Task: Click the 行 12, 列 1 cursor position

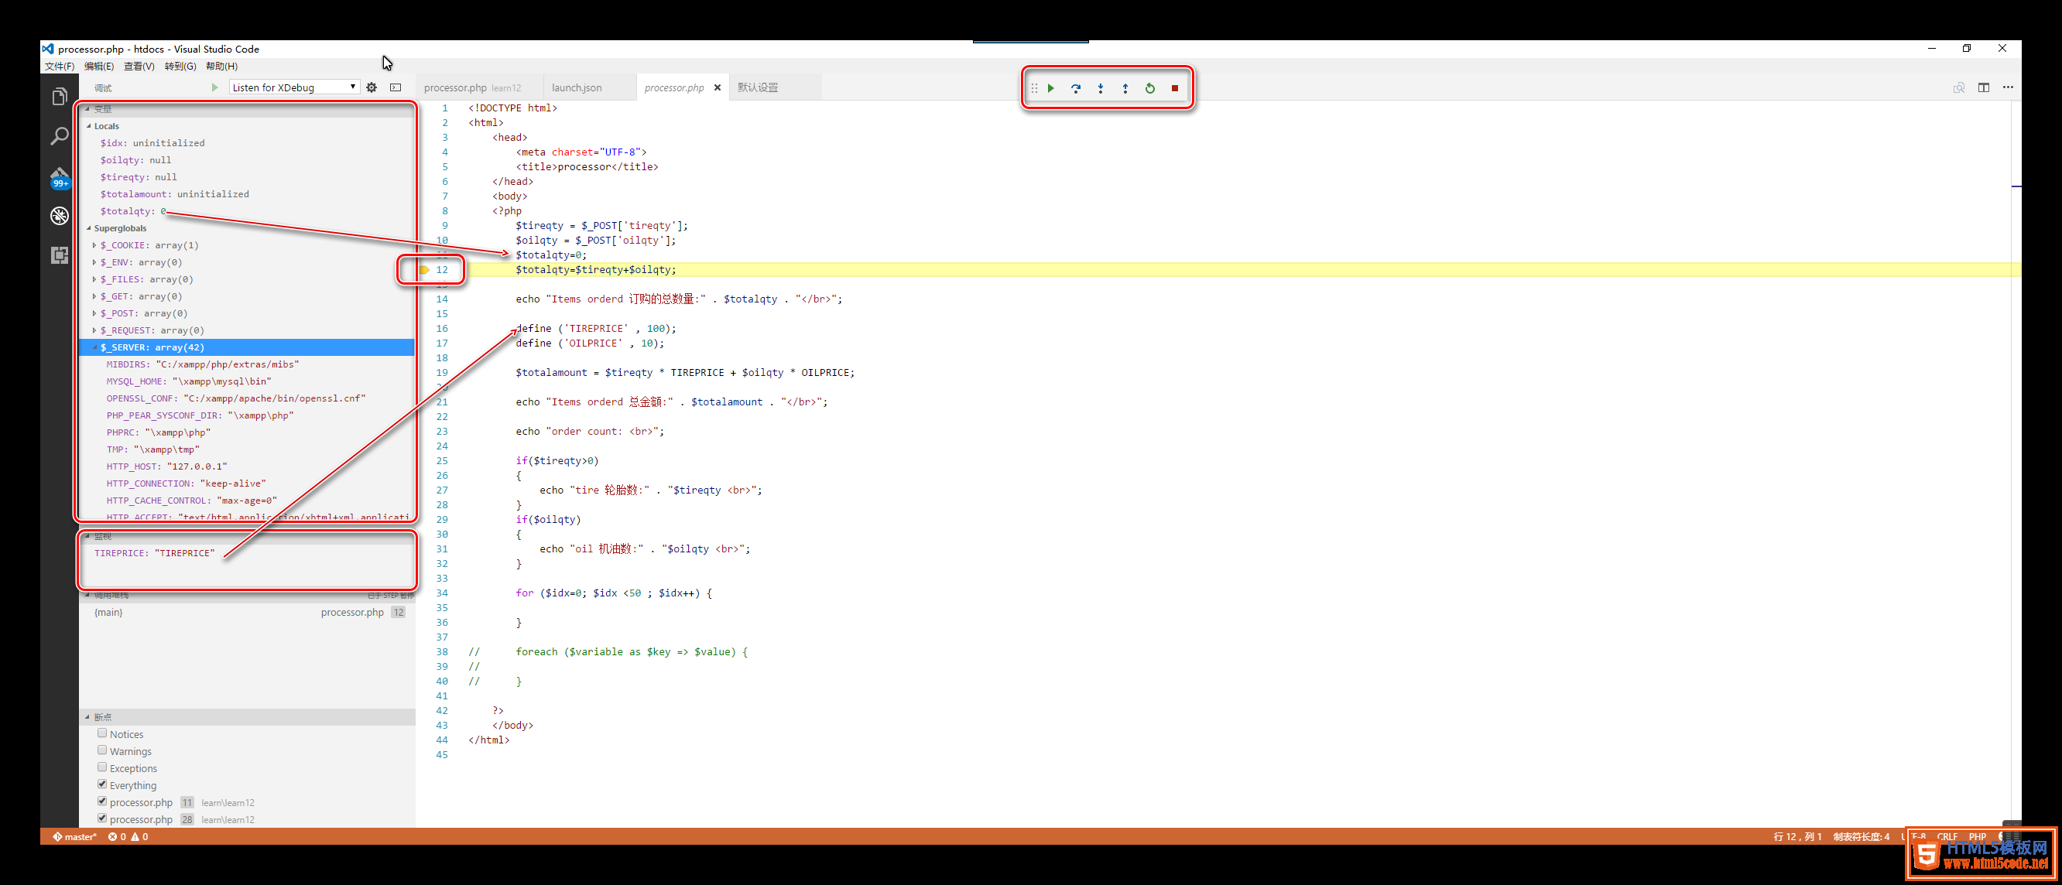Action: 1797,836
